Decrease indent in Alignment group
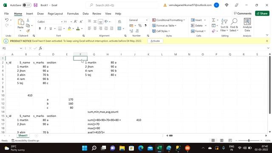The height and width of the screenshot is (153, 272). pyautogui.click(x=106, y=28)
